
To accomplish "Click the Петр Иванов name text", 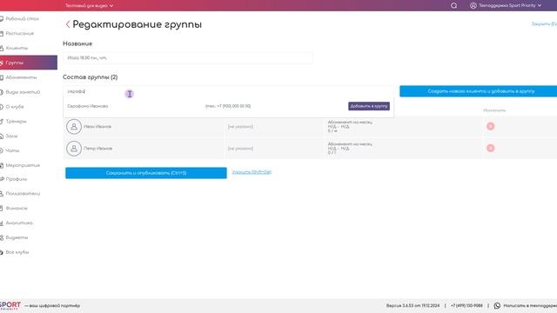I will 98,149.
